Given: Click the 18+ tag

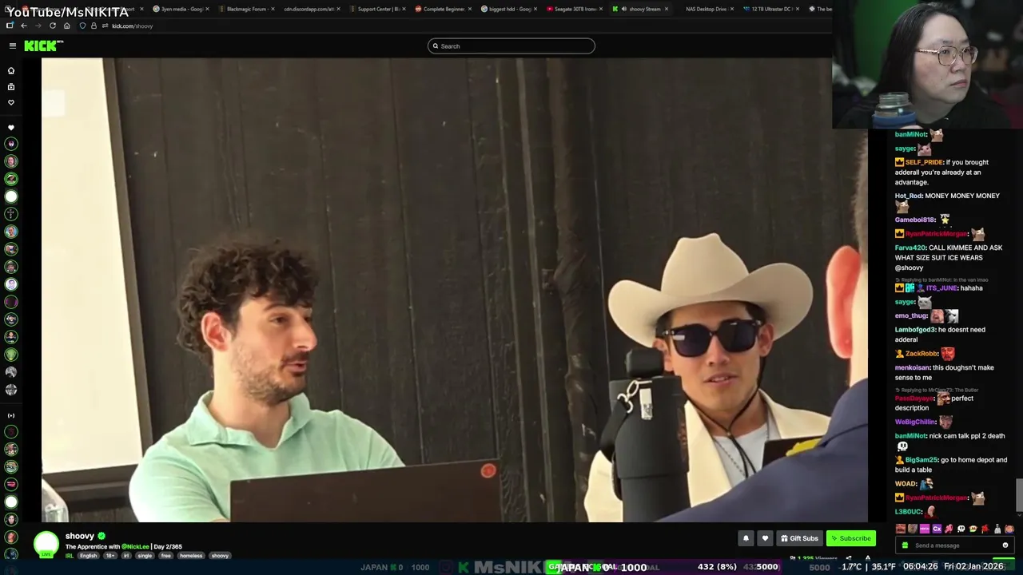Looking at the screenshot, I should [x=110, y=556].
